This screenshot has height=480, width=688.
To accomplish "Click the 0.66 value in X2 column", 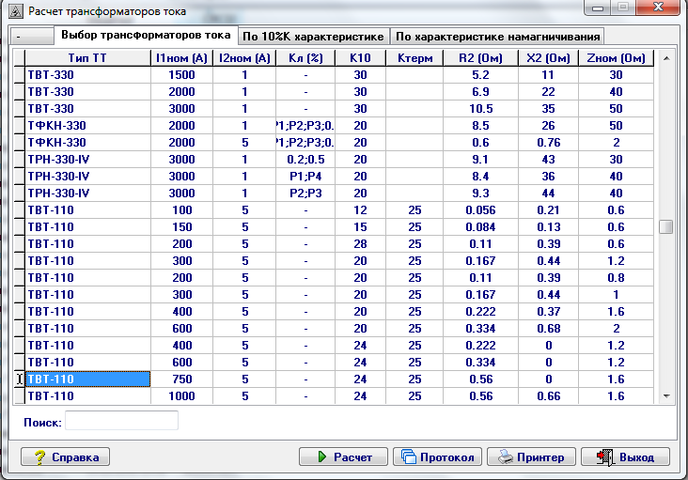I will (548, 396).
